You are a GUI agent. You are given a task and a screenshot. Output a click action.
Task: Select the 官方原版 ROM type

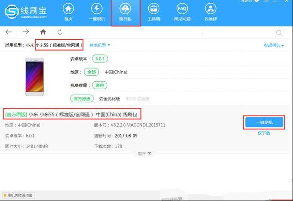coord(82,99)
